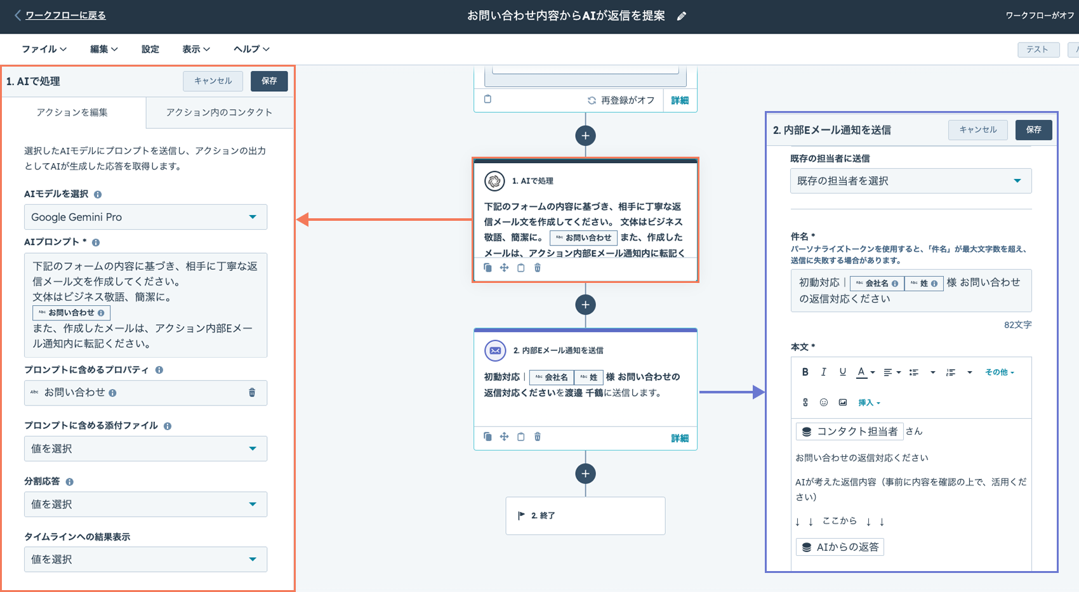The width and height of the screenshot is (1079, 592).
Task: Delete the 内部Eメール通知を送信 action card
Action: tap(538, 437)
